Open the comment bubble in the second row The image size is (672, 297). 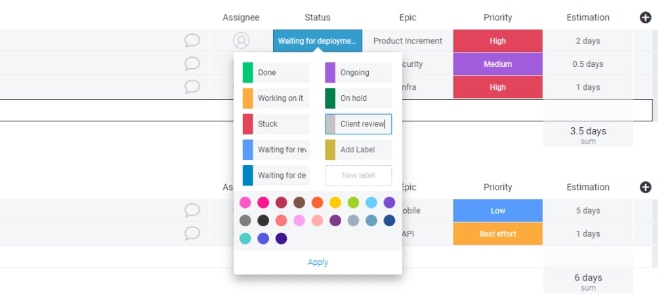point(192,64)
